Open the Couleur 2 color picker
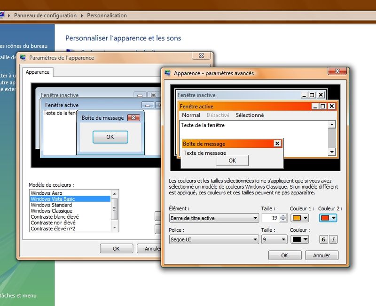376x306 pixels. [328, 218]
